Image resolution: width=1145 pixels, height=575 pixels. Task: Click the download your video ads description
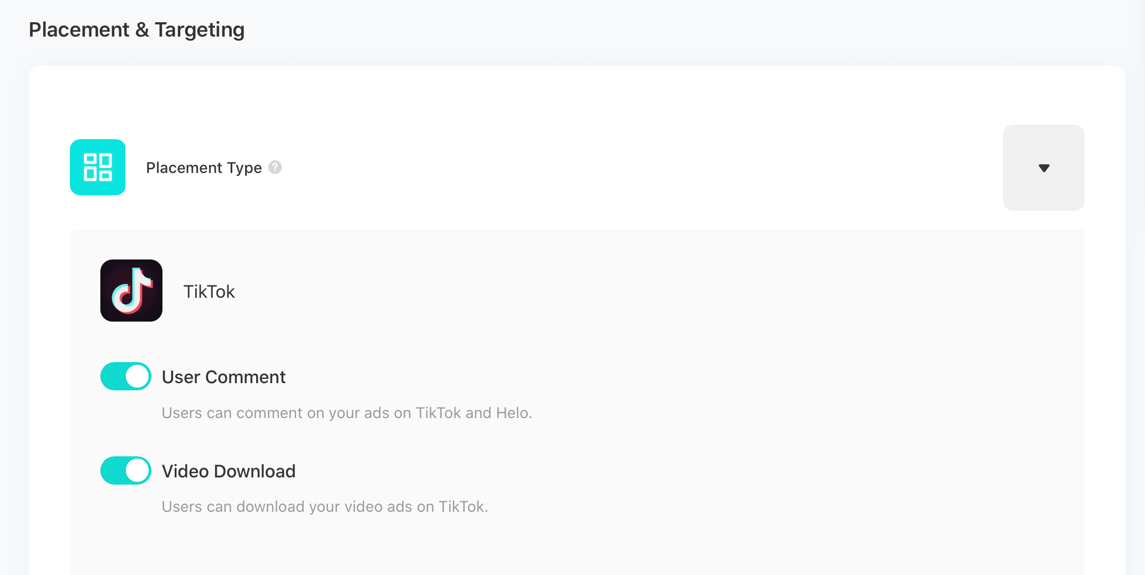pos(324,507)
